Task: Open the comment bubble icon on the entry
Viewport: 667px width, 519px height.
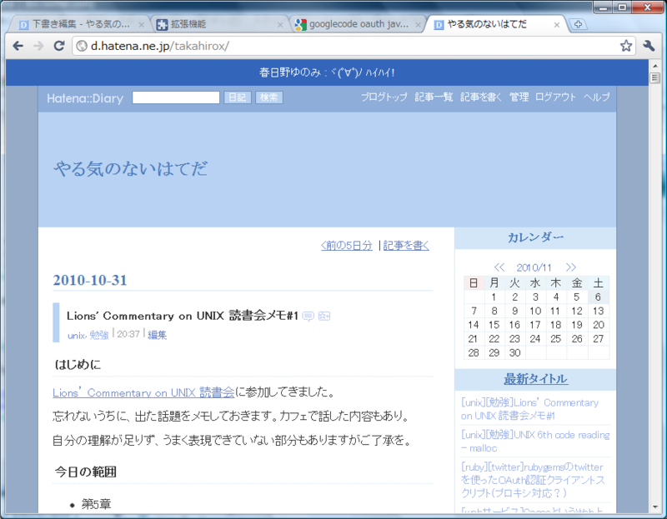Action: click(x=309, y=316)
